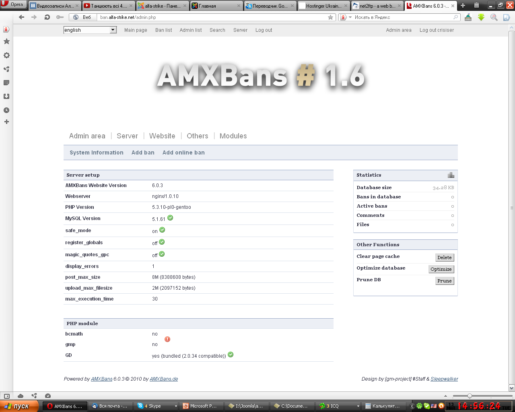Expand hidden system tray icons chevron
Image resolution: width=515 pixels, height=412 pixels.
pos(412,406)
